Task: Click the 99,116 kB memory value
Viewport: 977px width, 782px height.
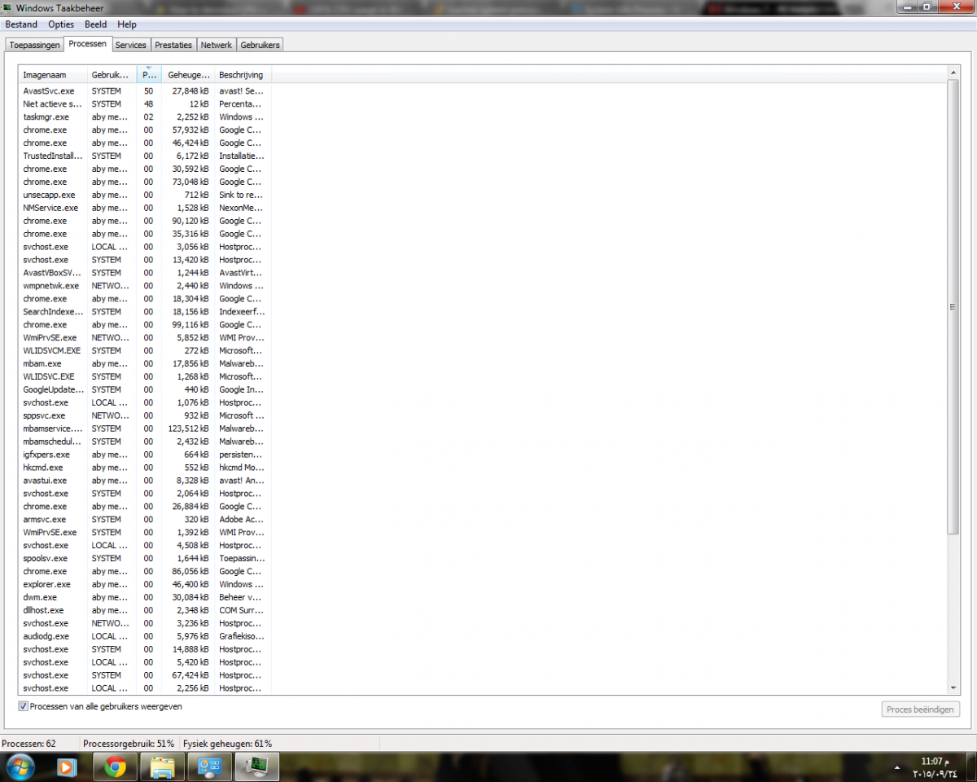Action: 191,325
